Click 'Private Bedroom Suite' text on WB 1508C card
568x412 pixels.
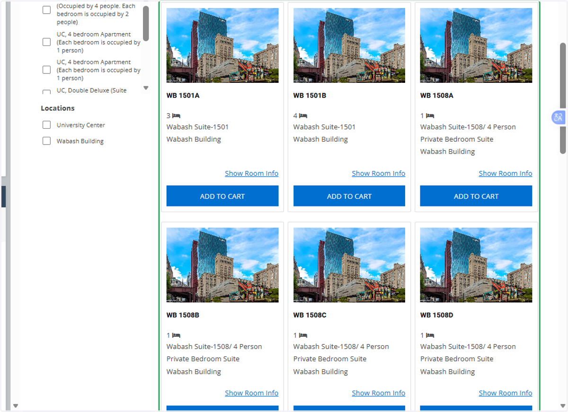(x=330, y=359)
